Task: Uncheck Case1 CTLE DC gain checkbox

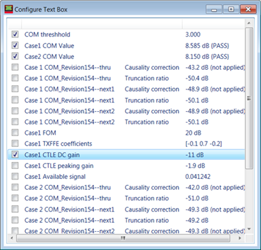Action: pos(15,154)
